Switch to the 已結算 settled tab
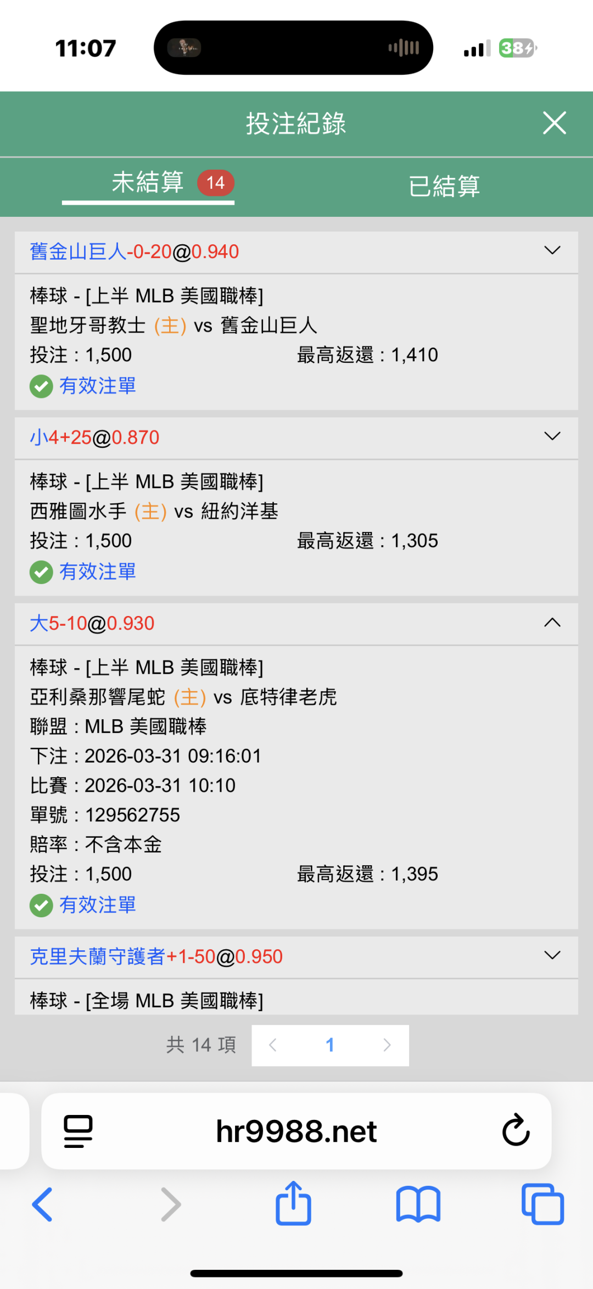The height and width of the screenshot is (1289, 593). coord(444,186)
